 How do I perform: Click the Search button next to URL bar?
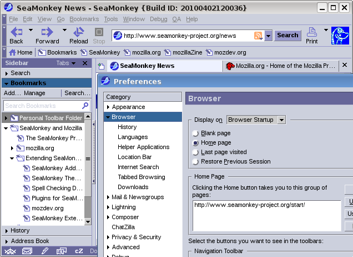pos(288,35)
